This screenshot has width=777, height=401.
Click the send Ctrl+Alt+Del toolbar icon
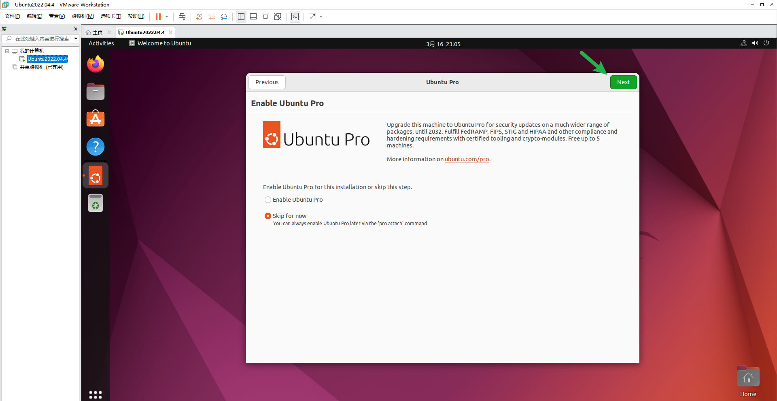pos(182,17)
